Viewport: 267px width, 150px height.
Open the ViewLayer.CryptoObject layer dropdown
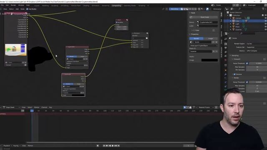pos(204,45)
